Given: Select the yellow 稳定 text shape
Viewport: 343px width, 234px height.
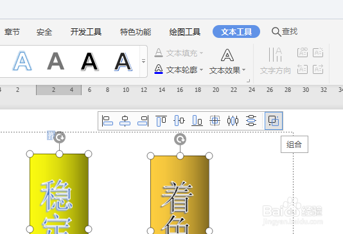Looking at the screenshot, I should (59, 194).
